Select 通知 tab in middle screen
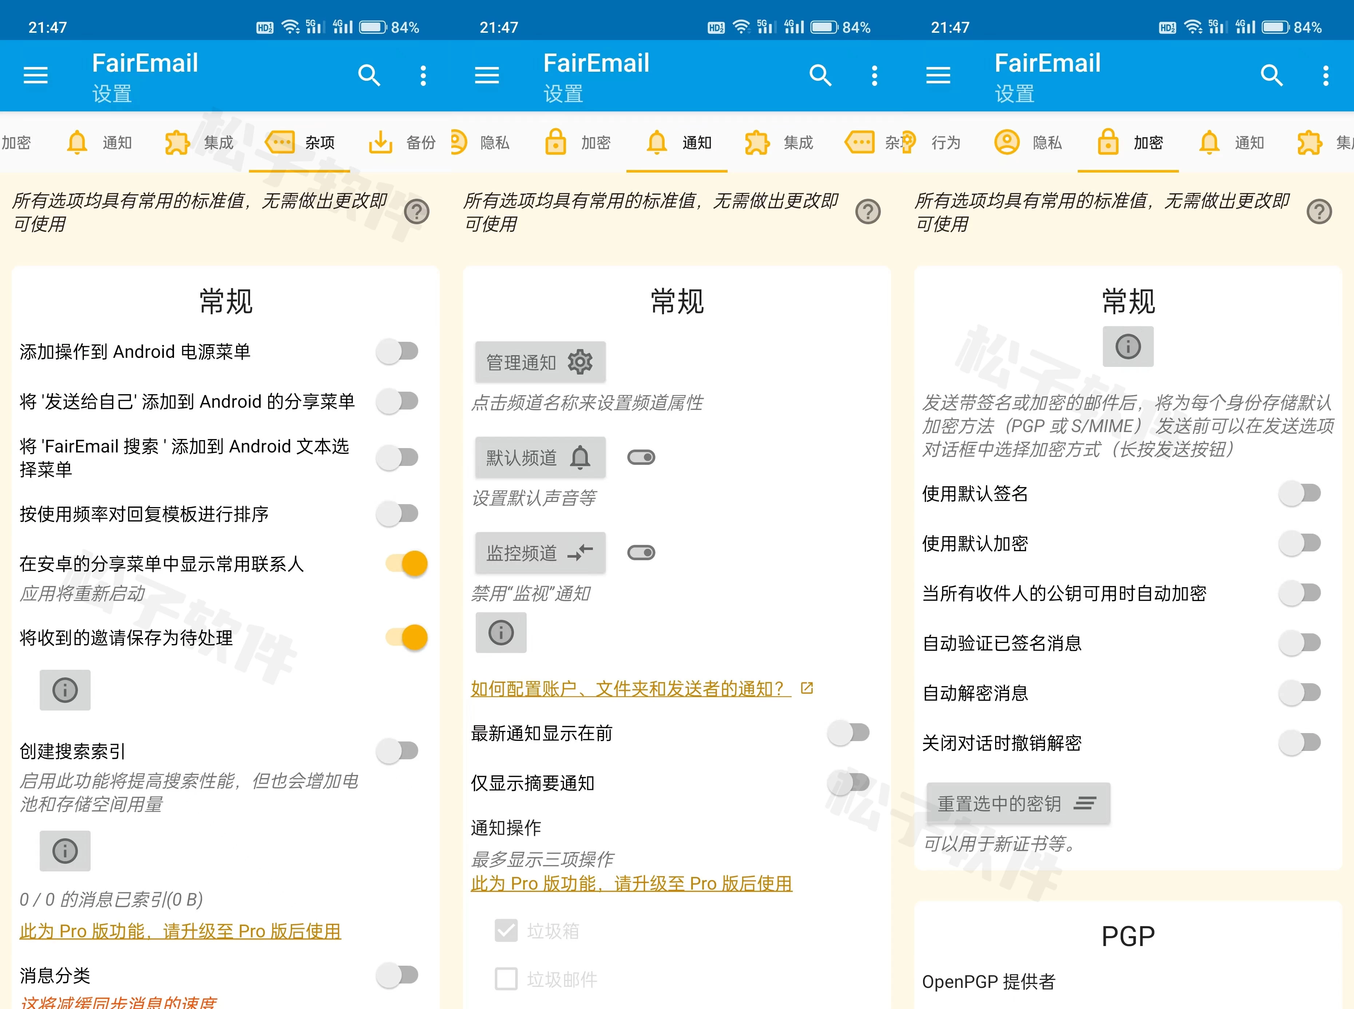 (x=677, y=143)
